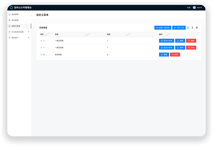Delete the second 一级空菜单 row
213x146 pixels.
pyautogui.click(x=191, y=48)
